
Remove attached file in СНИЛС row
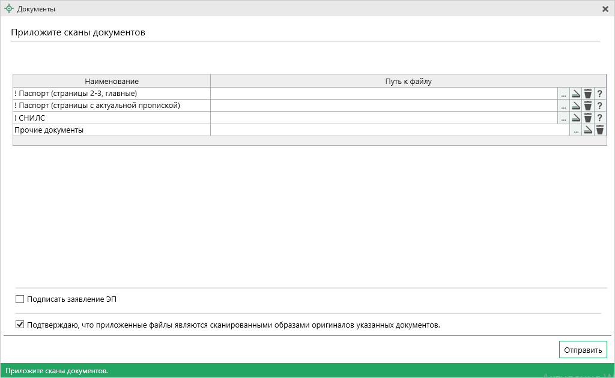588,118
